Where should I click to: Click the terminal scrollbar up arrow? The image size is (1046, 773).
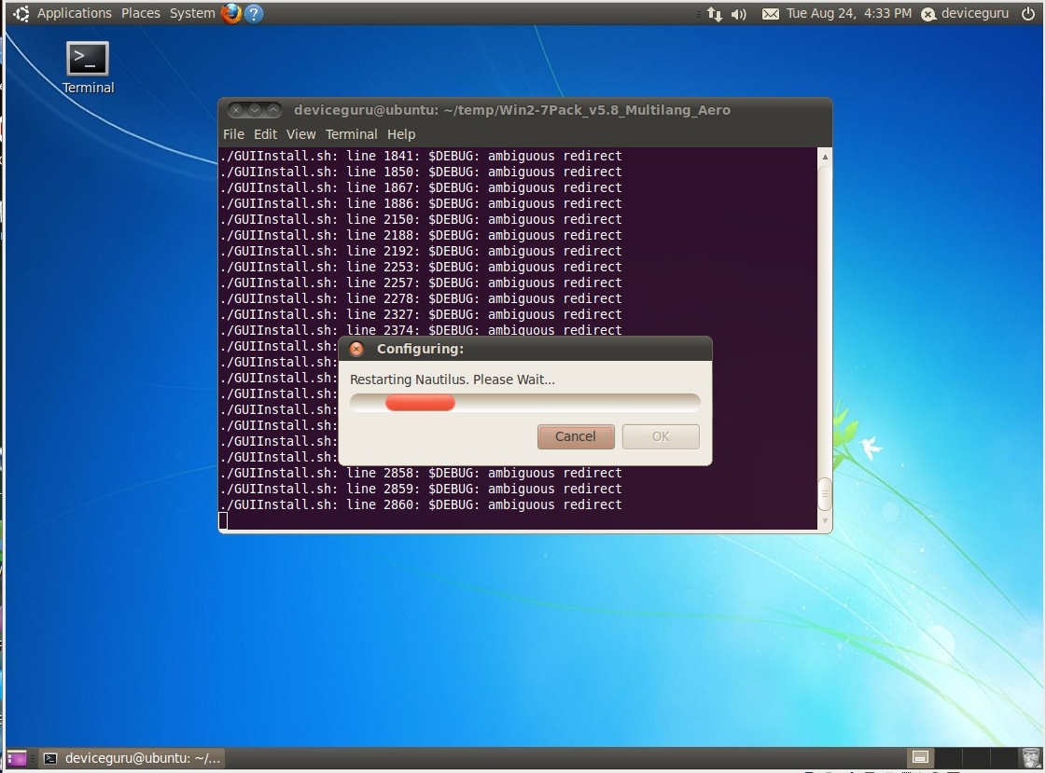coord(825,158)
